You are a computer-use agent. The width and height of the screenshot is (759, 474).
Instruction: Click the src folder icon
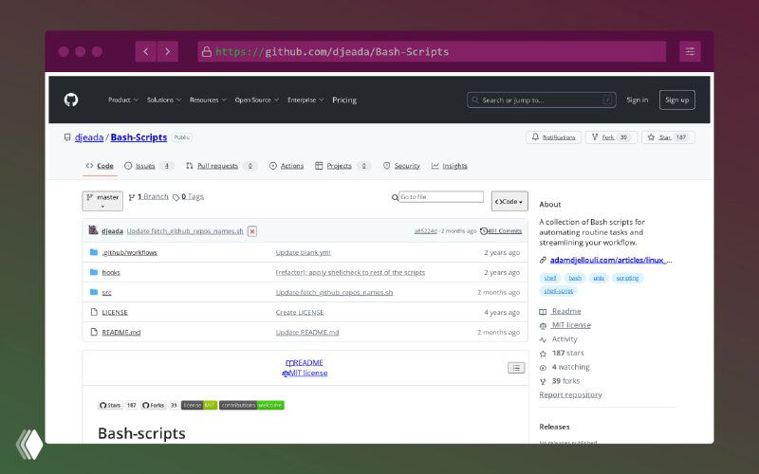pos(94,292)
